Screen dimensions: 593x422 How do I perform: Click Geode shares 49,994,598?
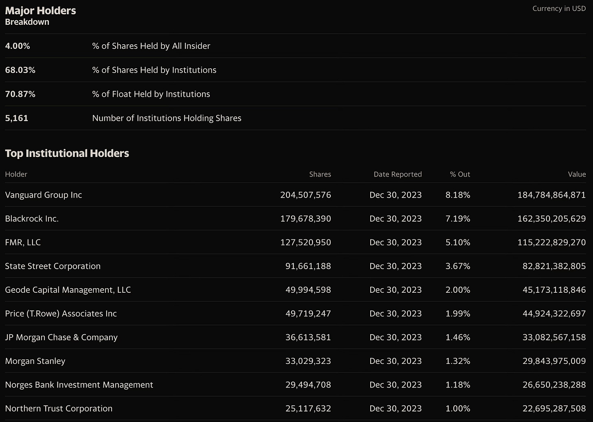[308, 290]
